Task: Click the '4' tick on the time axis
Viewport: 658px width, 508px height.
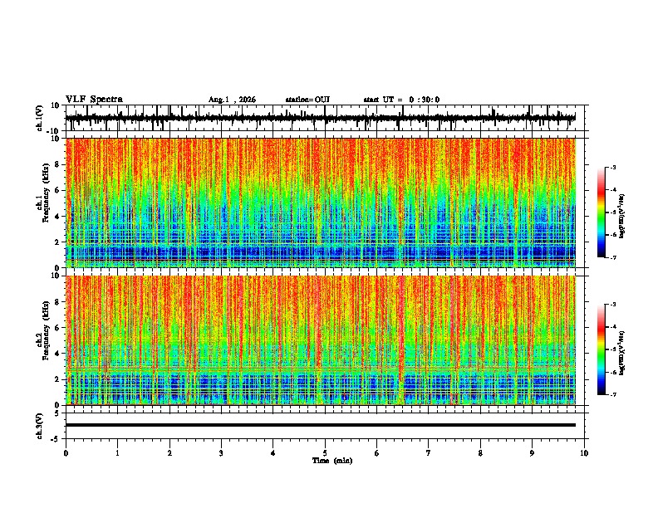Action: pyautogui.click(x=273, y=453)
